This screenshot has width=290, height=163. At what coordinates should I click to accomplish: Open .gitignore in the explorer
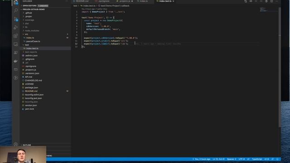pyautogui.click(x=30, y=59)
